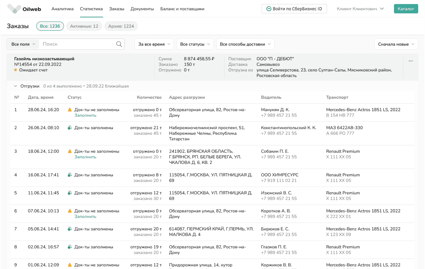
Task: Click order number №14554 от 22.09.2022
Action: (38, 64)
